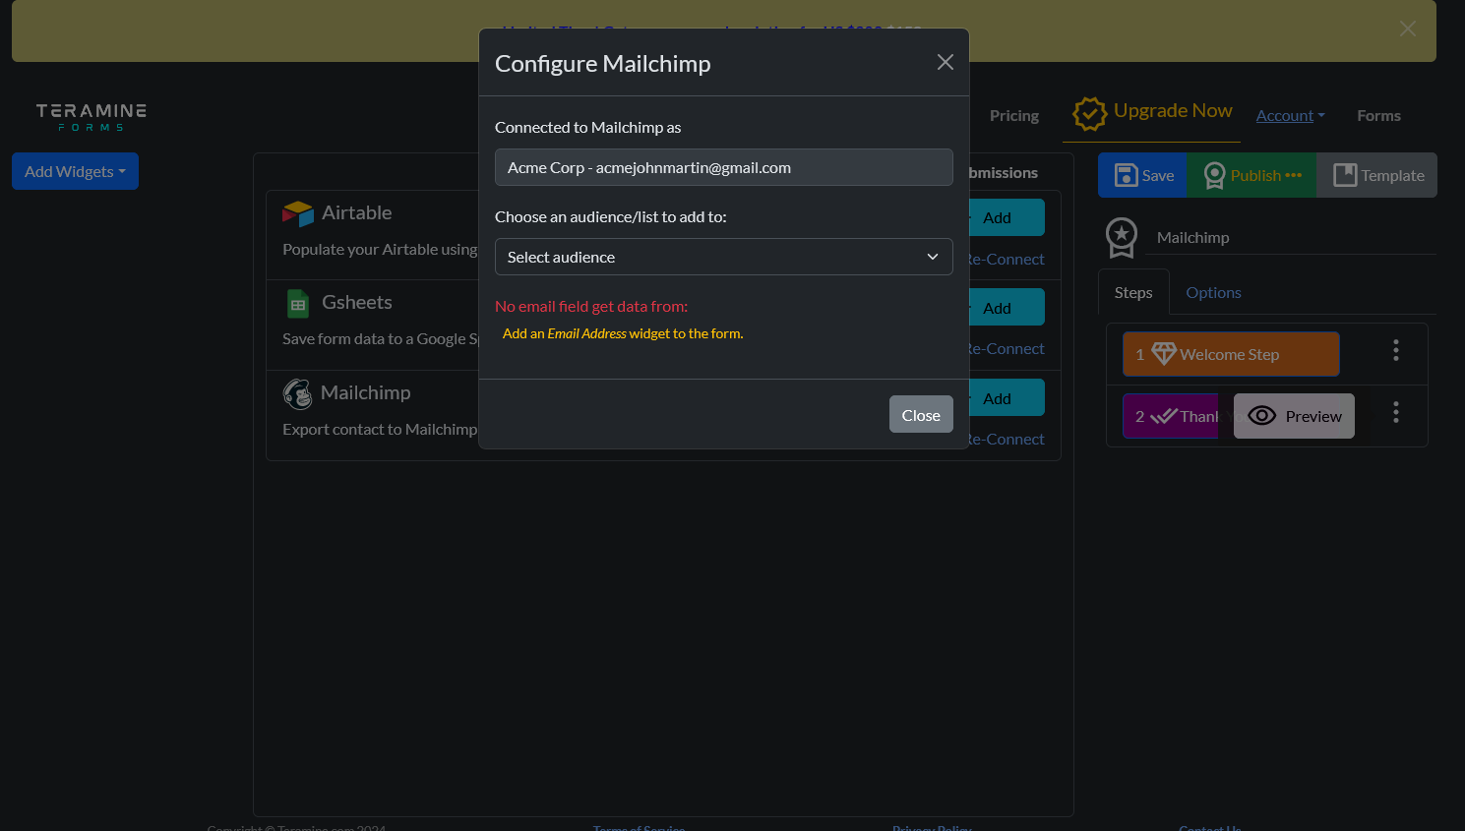
Task: Click the Gsheets heading text
Action: click(x=357, y=302)
